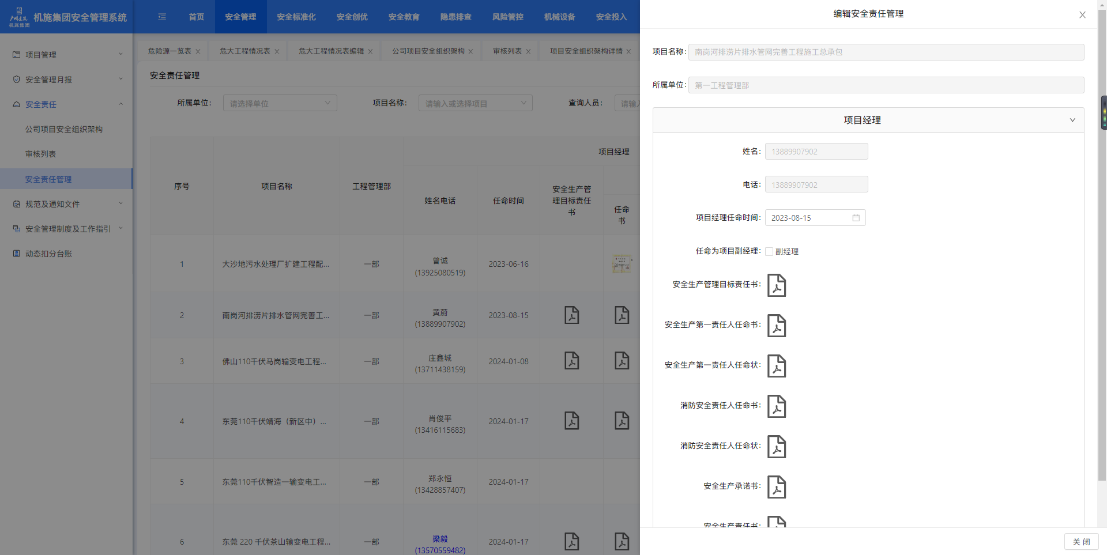The width and height of the screenshot is (1107, 555).
Task: Close the 危险源一览表 tab
Action: click(x=198, y=51)
